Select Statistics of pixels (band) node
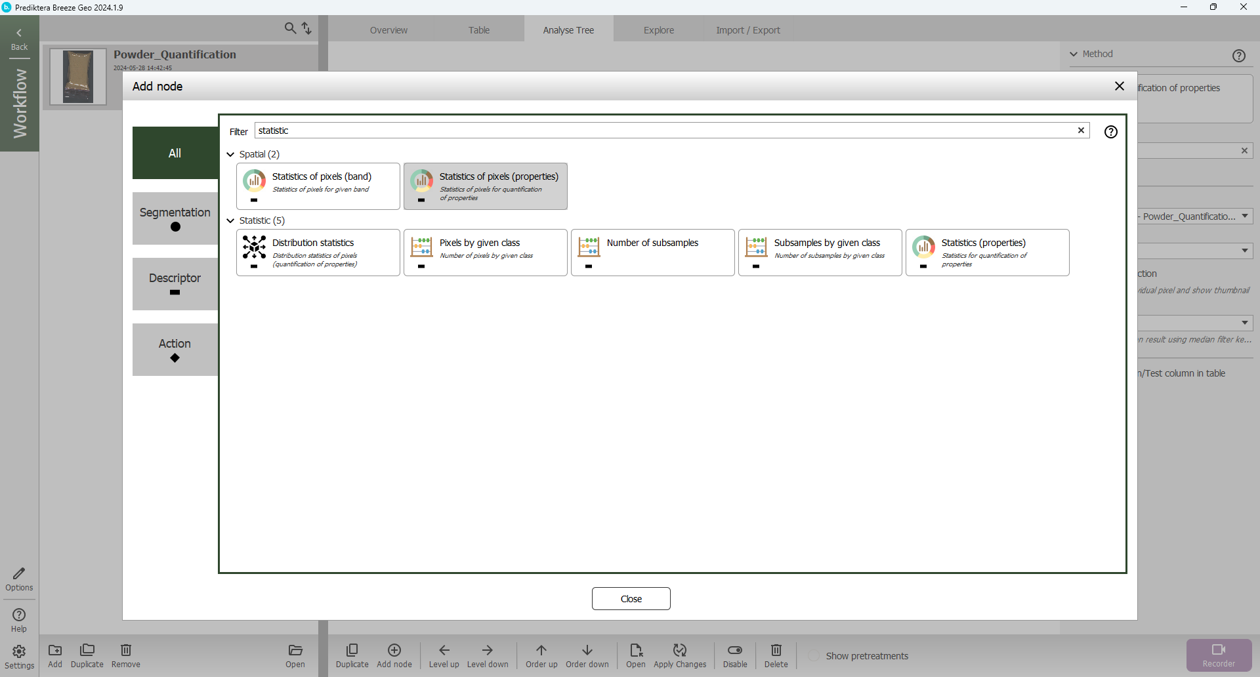This screenshot has height=677, width=1260. tap(318, 186)
